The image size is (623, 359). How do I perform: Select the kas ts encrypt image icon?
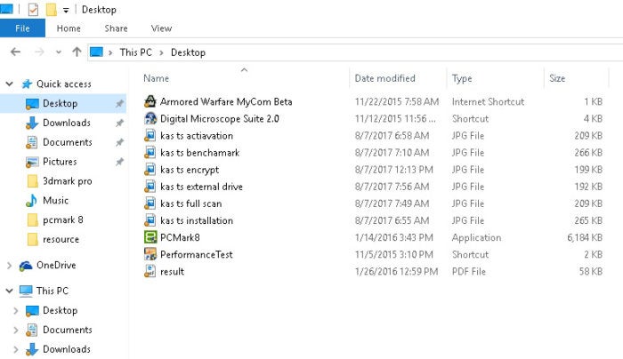[150, 170]
